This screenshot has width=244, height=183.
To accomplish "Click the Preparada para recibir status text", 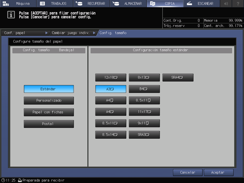I will [x=43, y=180].
